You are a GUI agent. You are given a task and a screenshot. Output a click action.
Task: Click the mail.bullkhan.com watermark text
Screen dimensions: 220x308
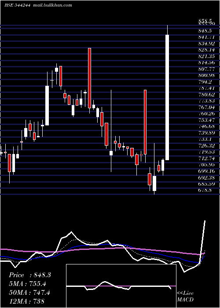(x=52, y=5)
